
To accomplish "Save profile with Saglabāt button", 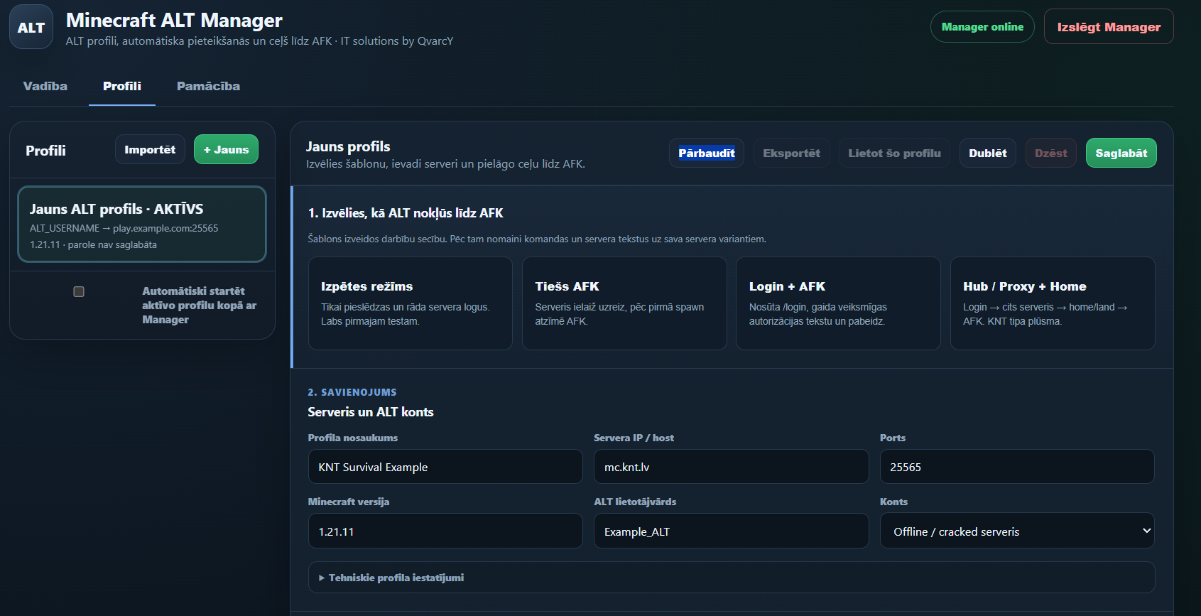I will 1121,153.
